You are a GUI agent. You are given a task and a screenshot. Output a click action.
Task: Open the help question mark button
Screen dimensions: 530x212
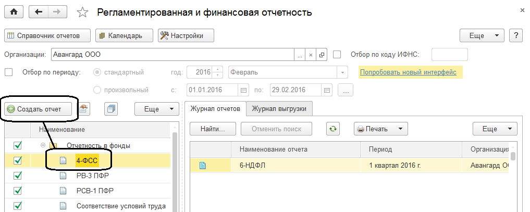[x=516, y=35]
